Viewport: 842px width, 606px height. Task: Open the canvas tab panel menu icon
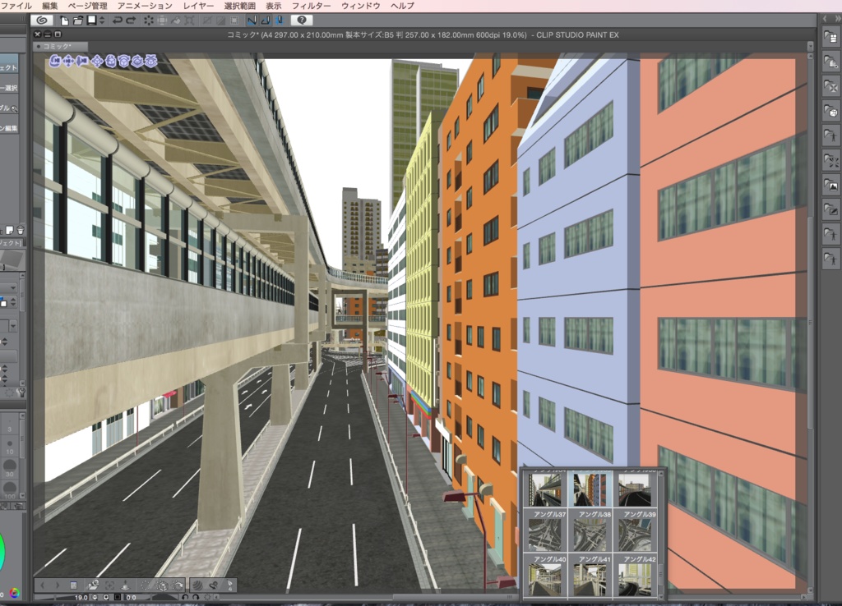(x=58, y=34)
